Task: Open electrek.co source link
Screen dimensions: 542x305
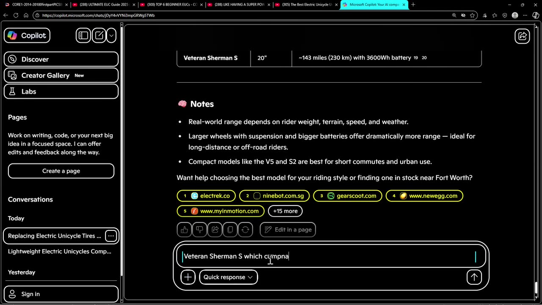Action: pos(206,196)
